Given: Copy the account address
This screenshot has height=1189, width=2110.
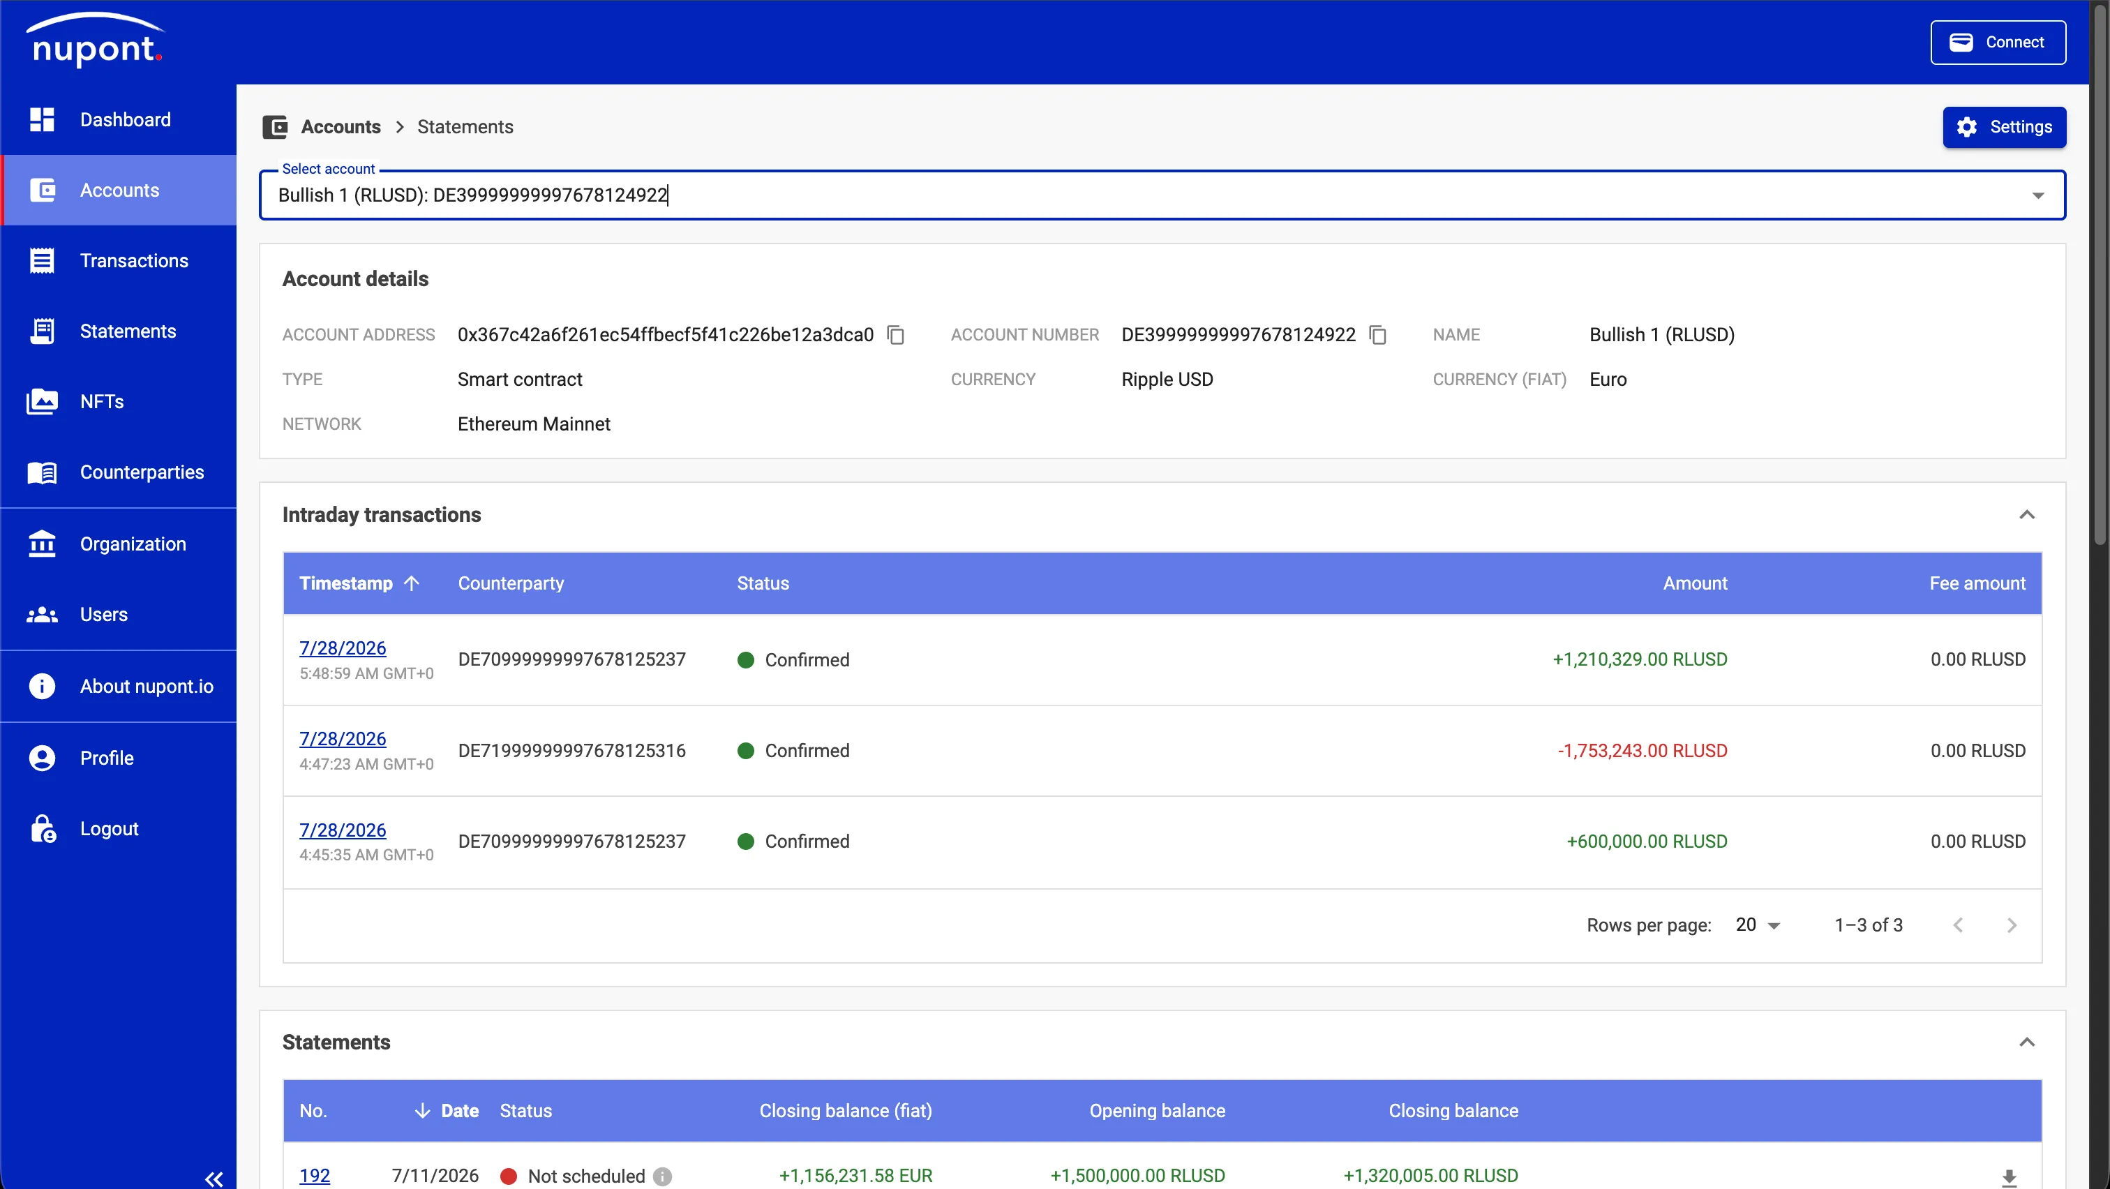Looking at the screenshot, I should click(x=896, y=335).
